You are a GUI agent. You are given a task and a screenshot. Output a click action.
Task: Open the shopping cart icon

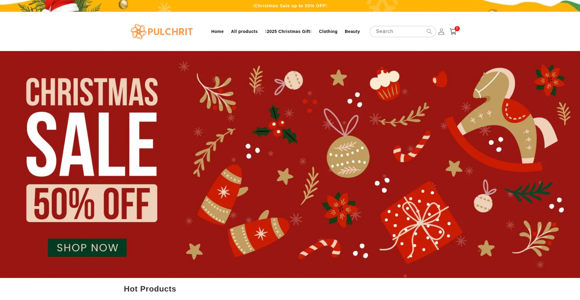(x=453, y=32)
